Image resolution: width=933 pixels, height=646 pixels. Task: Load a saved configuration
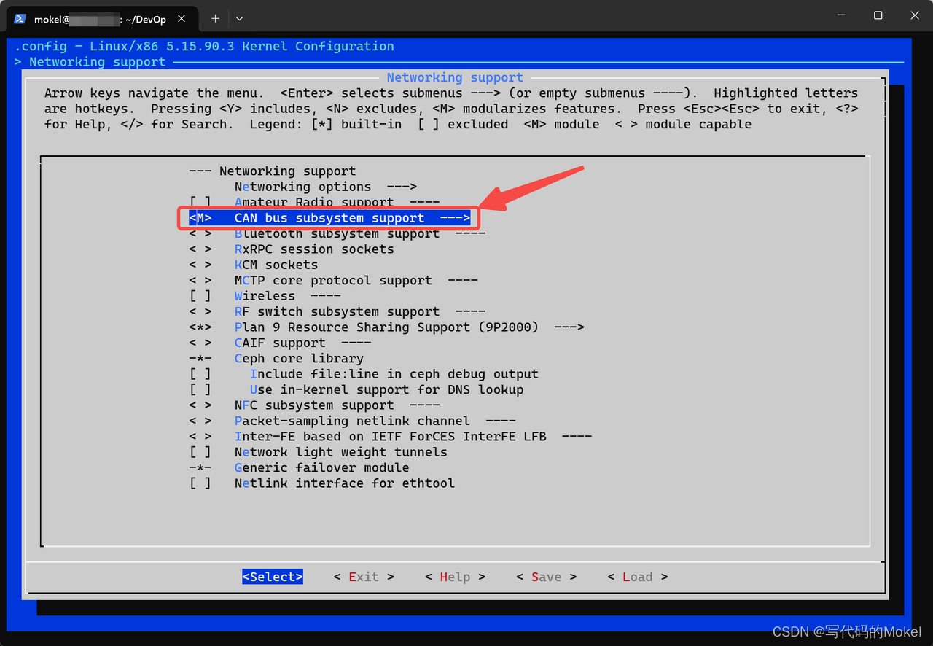(637, 576)
